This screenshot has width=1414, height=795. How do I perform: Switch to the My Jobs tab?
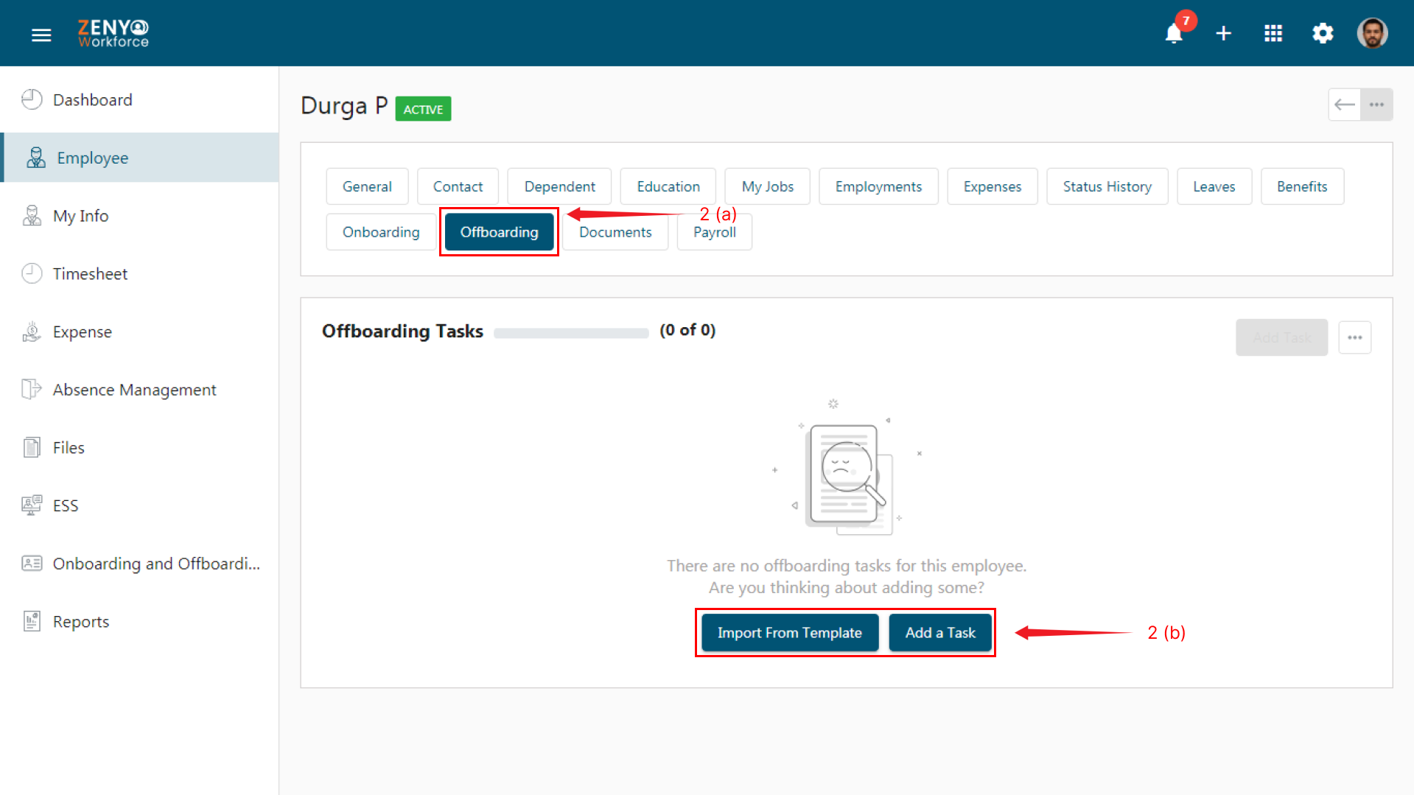[x=767, y=186]
